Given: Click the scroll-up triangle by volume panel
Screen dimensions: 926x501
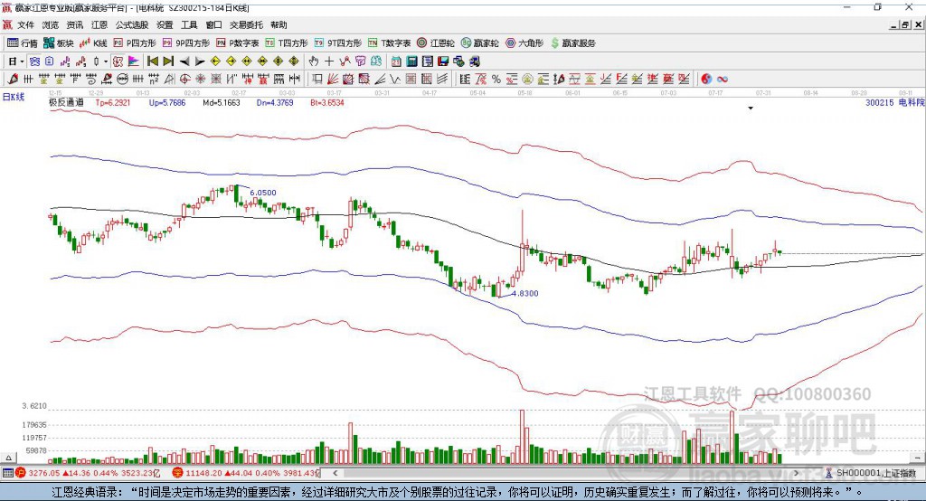Looking at the screenshot, I should (8, 458).
